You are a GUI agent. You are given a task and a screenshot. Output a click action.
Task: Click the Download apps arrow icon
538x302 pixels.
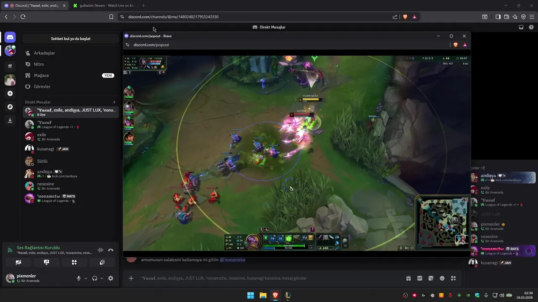pos(10,120)
